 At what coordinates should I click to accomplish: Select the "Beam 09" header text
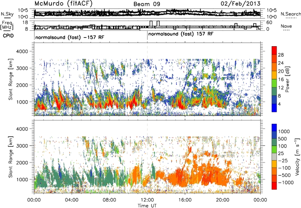pos(147,4)
